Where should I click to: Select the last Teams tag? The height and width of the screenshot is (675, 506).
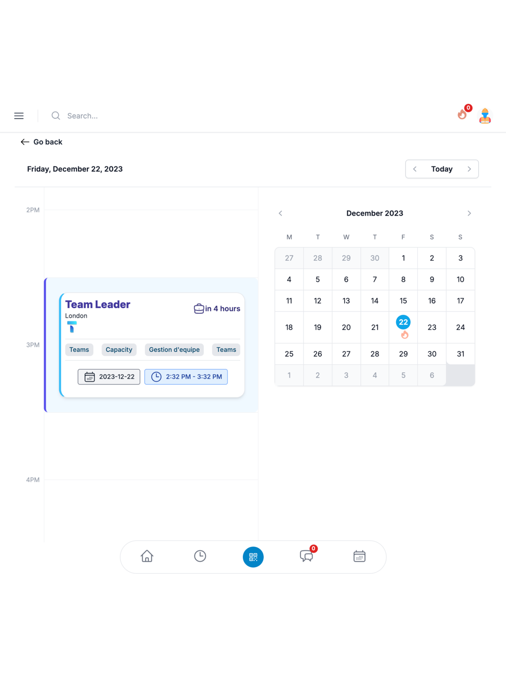[226, 350]
